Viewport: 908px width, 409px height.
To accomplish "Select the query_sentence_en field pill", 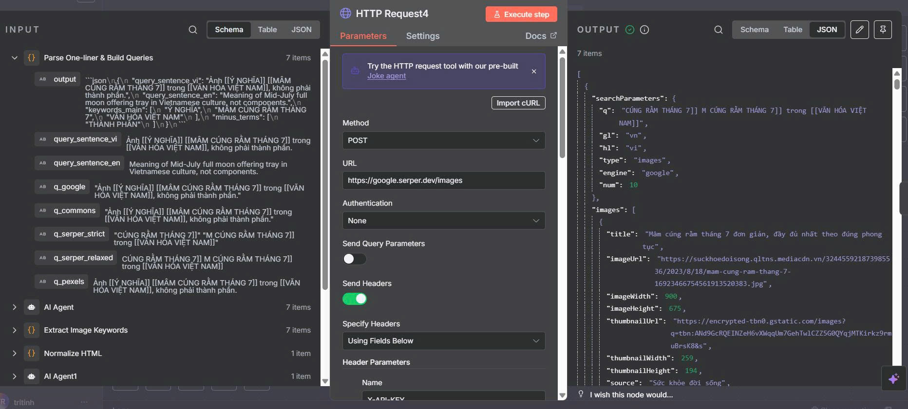I will [x=80, y=163].
